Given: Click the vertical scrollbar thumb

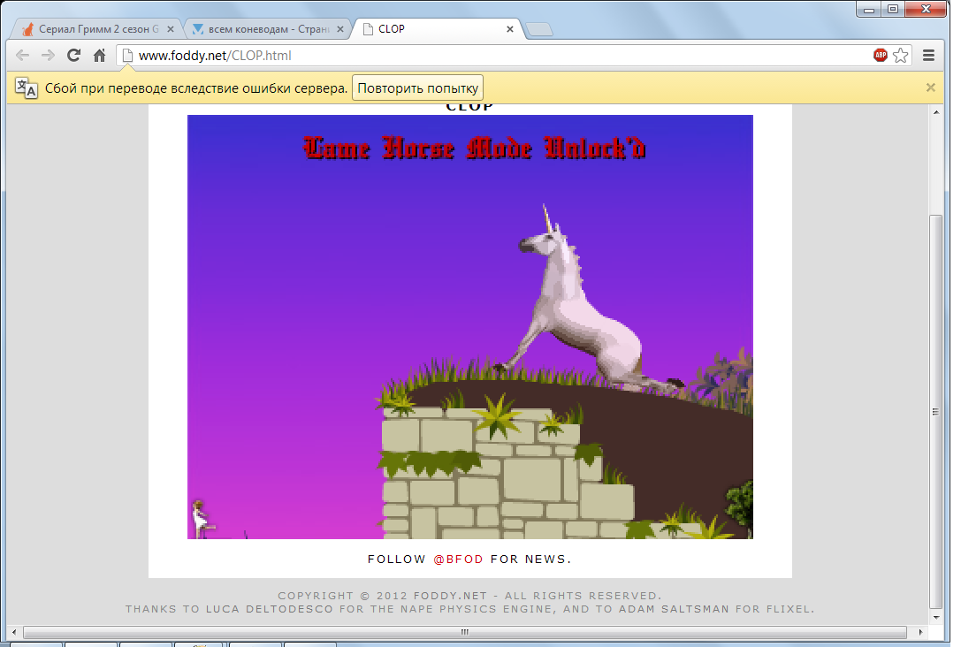Looking at the screenshot, I should tap(936, 410).
